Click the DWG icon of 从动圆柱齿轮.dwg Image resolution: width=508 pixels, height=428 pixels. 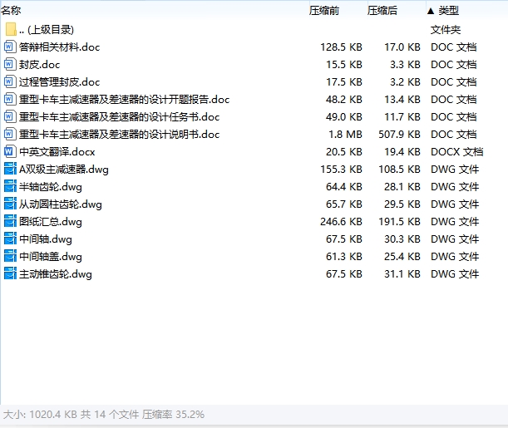(x=10, y=204)
